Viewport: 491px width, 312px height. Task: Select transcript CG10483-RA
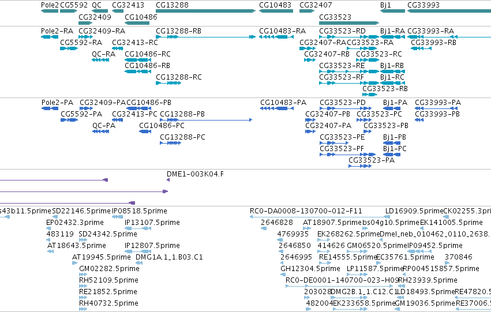(276, 37)
